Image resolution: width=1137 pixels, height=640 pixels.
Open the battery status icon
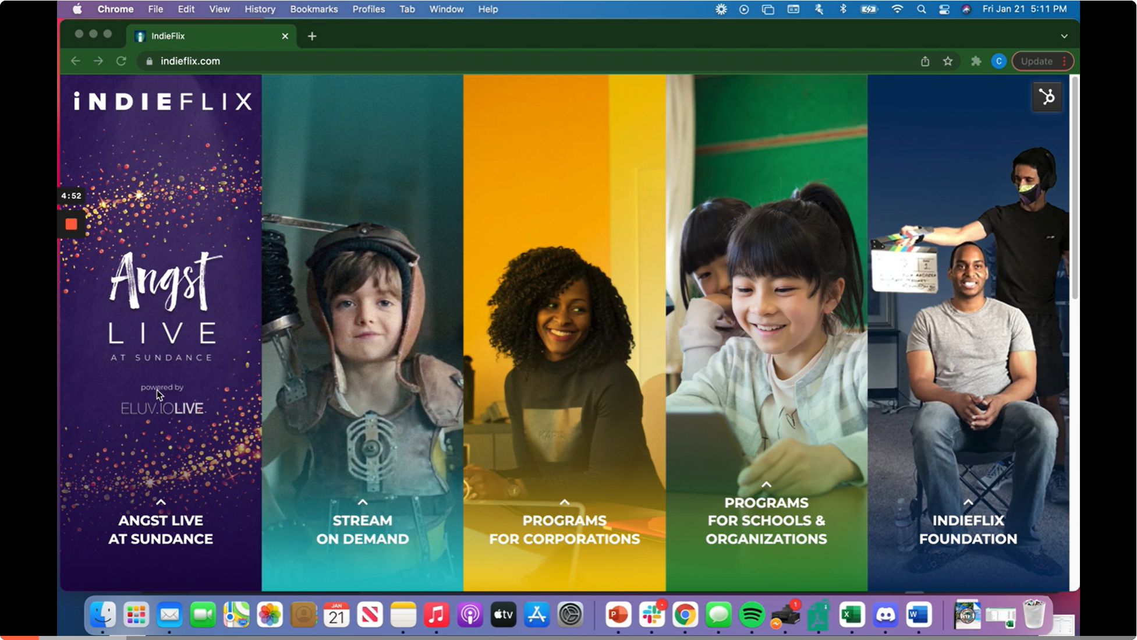(869, 9)
